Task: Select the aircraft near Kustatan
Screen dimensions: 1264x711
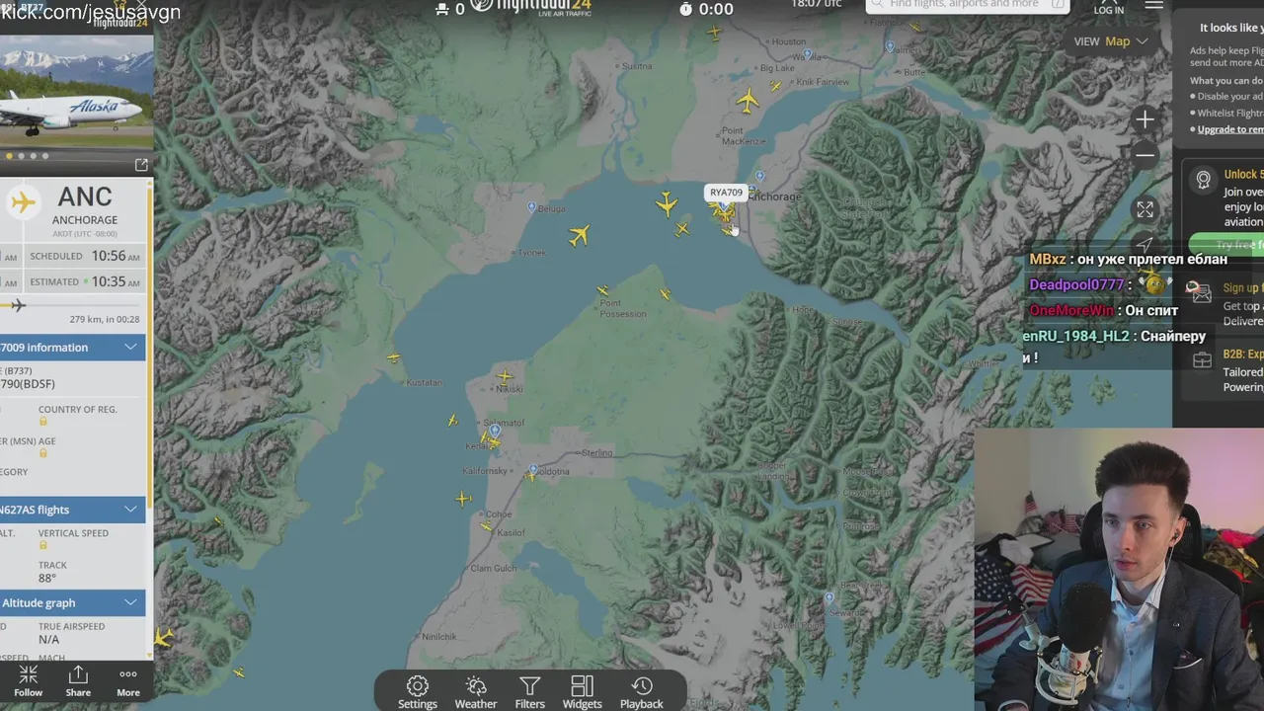Action: coord(394,357)
